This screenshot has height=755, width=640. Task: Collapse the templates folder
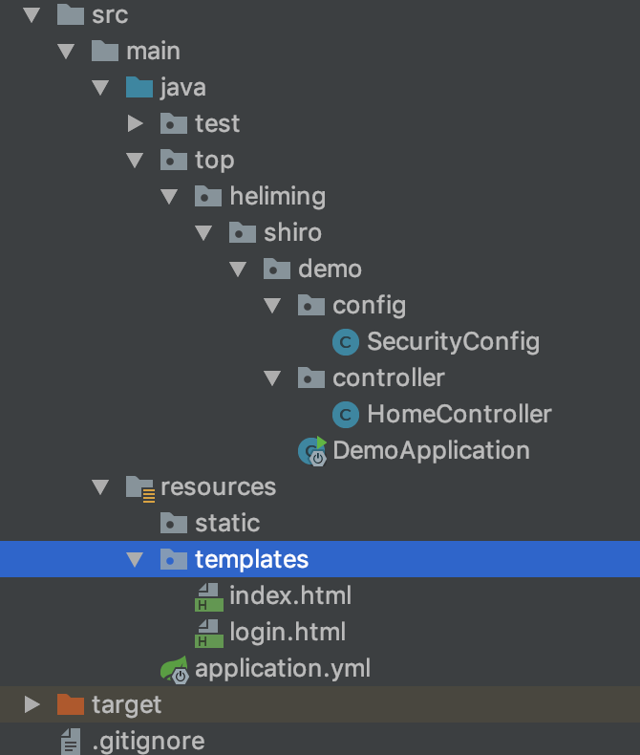click(x=135, y=560)
